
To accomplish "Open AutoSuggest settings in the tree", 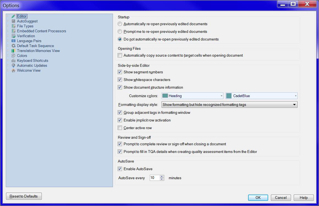I will (27, 21).
